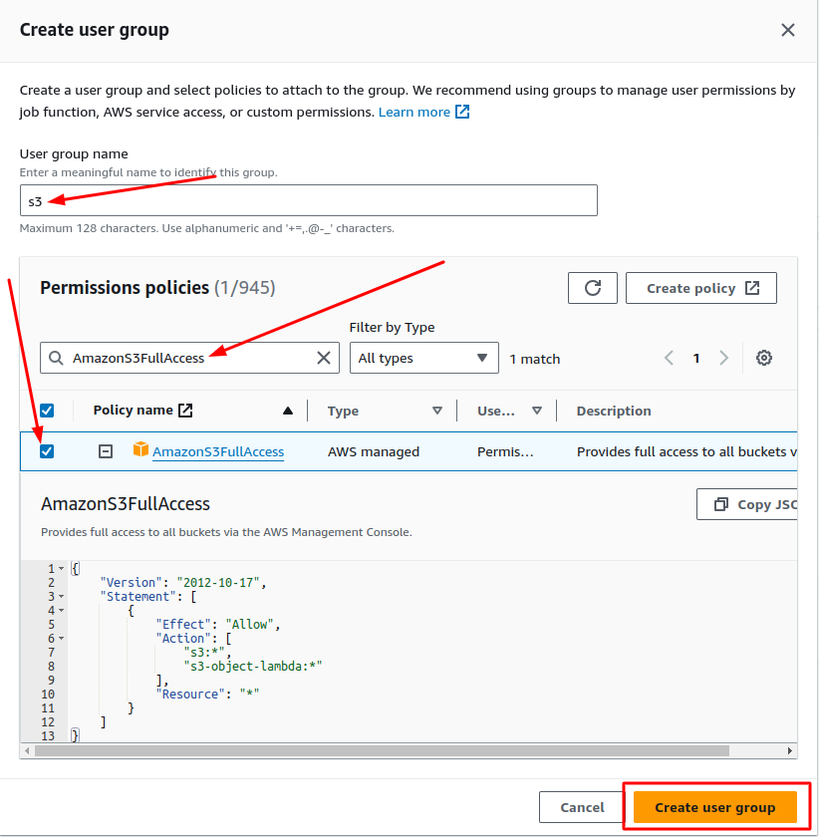
Task: Click the AmazonS3FullAccess policy bucket icon
Action: pyautogui.click(x=140, y=451)
